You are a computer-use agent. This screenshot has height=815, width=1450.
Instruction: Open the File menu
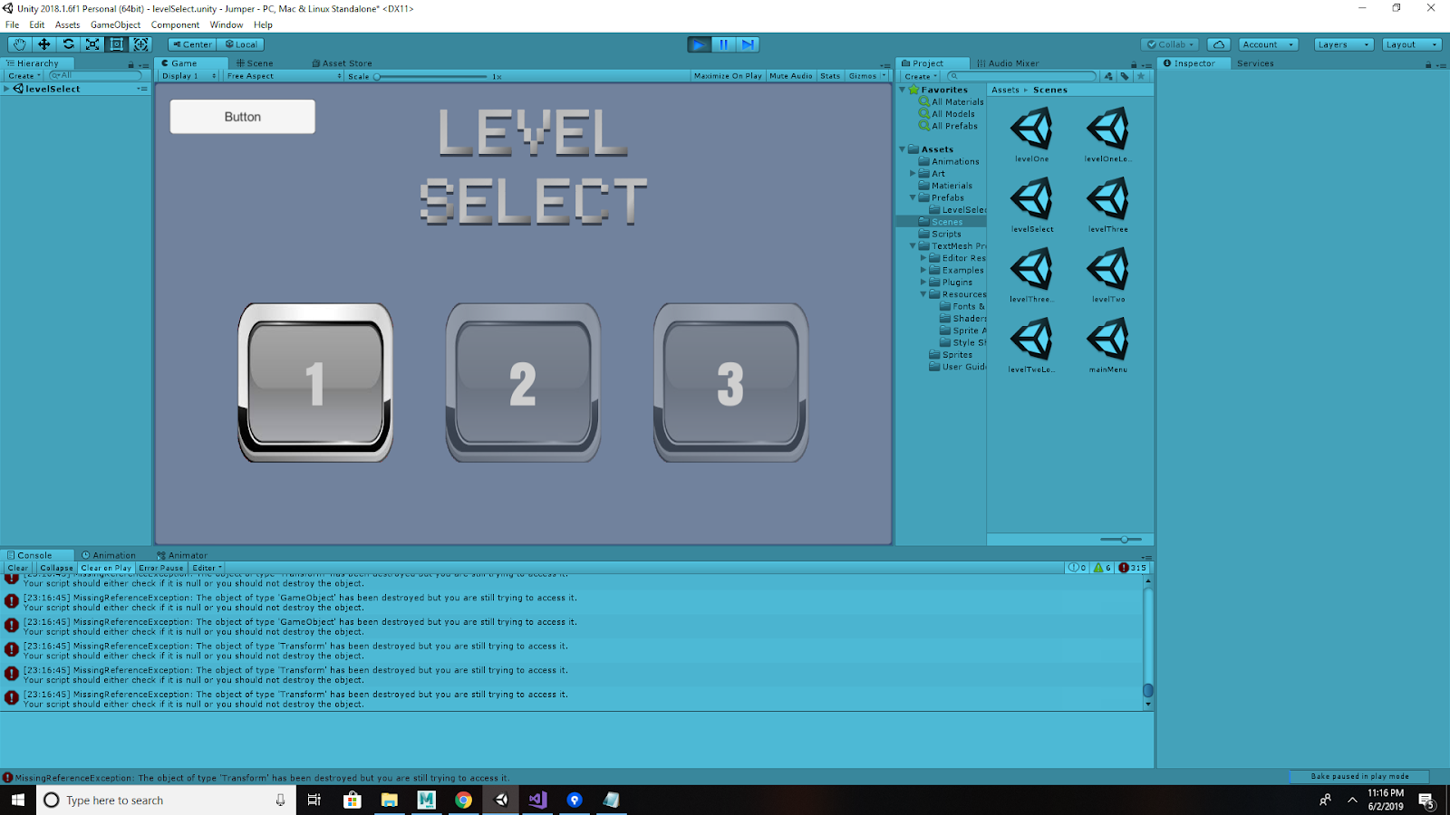coord(13,24)
